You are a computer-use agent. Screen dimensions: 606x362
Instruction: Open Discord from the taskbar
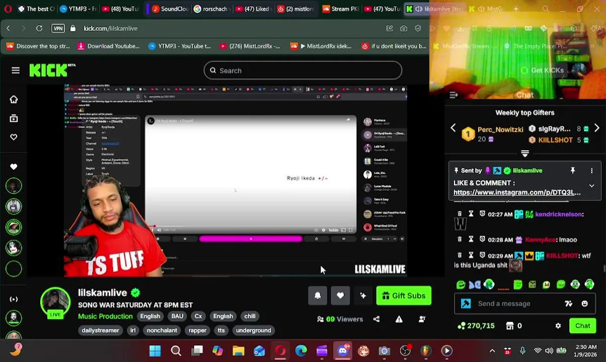(x=343, y=351)
